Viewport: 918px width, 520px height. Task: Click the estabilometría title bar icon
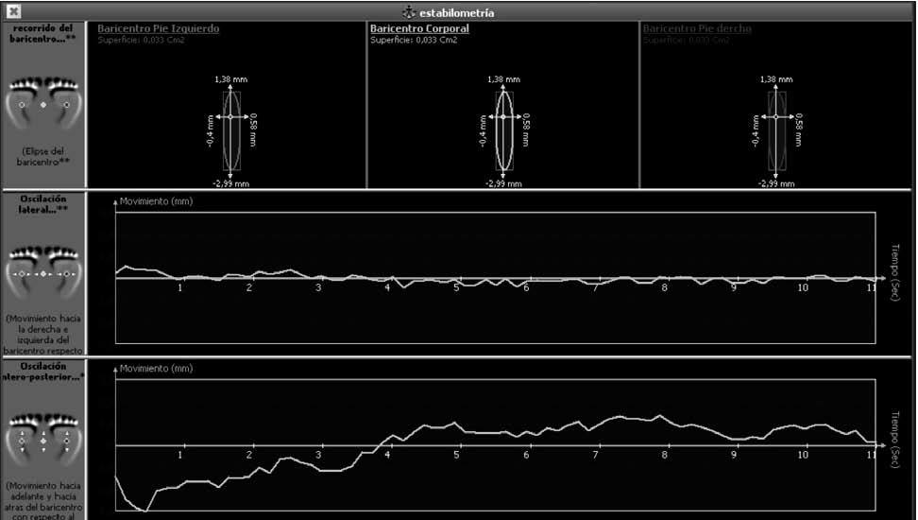tap(408, 12)
